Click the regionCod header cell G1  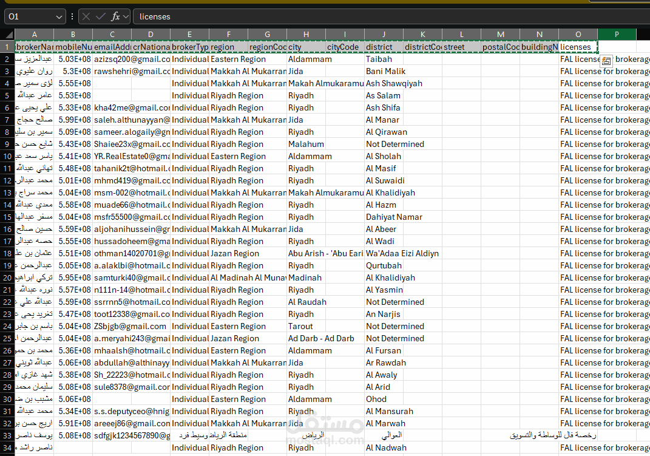(x=268, y=47)
